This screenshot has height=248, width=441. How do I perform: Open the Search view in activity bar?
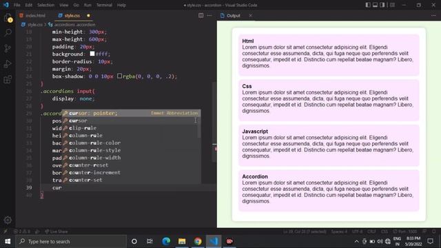(x=8, y=32)
